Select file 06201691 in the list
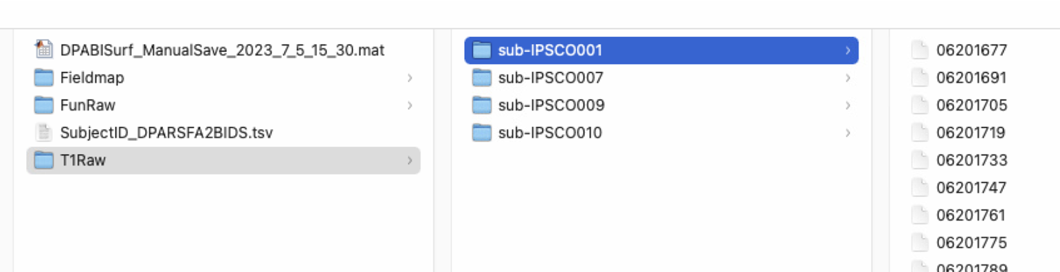The image size is (1060, 272). point(971,78)
